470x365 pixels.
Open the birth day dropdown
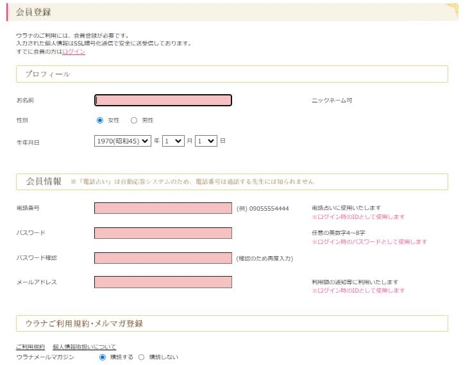tap(206, 141)
